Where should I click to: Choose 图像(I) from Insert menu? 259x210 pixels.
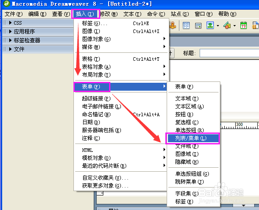pos(121,31)
